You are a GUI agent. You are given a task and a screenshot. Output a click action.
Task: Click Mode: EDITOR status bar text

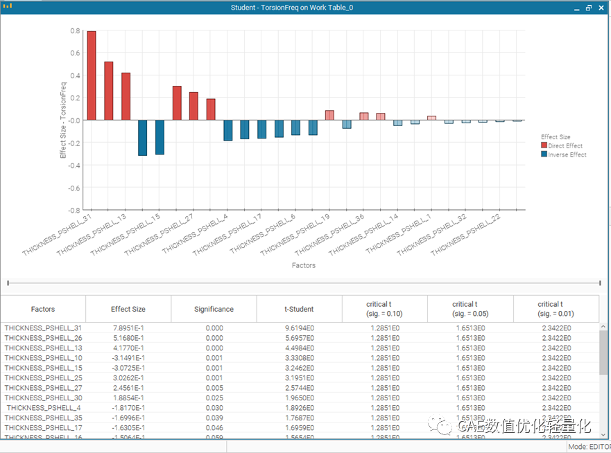tap(590, 447)
